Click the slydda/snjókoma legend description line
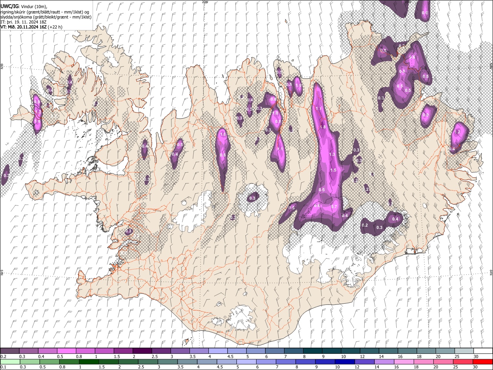493x370 pixels. tap(46, 17)
